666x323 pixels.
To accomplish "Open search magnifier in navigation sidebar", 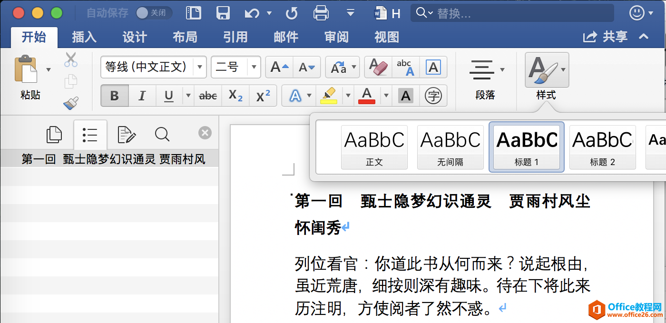I will click(x=162, y=135).
